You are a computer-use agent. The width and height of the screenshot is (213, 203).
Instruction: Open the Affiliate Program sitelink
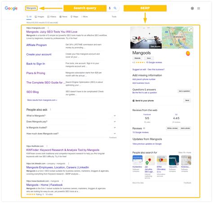36,45
